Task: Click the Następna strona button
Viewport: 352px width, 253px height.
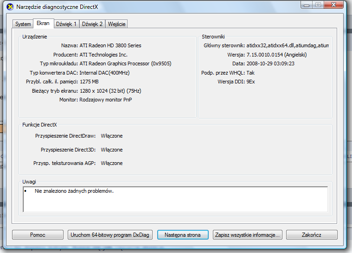Action: point(183,235)
